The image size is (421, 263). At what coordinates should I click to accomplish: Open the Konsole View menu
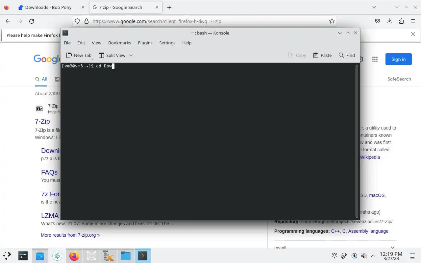point(96,43)
